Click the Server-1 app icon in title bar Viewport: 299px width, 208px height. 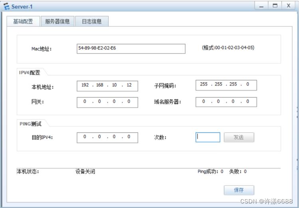(x=6, y=6)
